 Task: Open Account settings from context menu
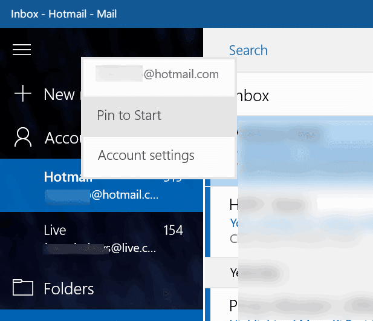(159, 156)
